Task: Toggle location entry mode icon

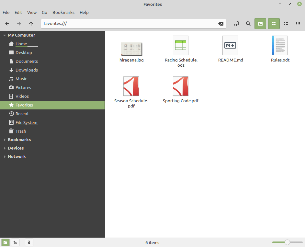Action: [236, 24]
